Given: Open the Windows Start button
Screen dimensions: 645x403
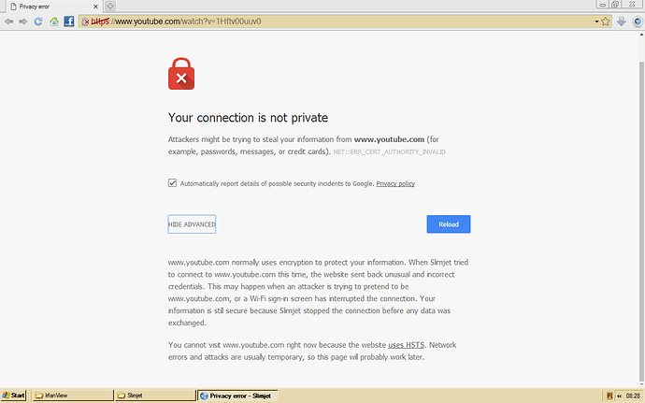Looking at the screenshot, I should (x=14, y=396).
